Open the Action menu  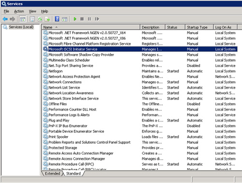coord(19,11)
